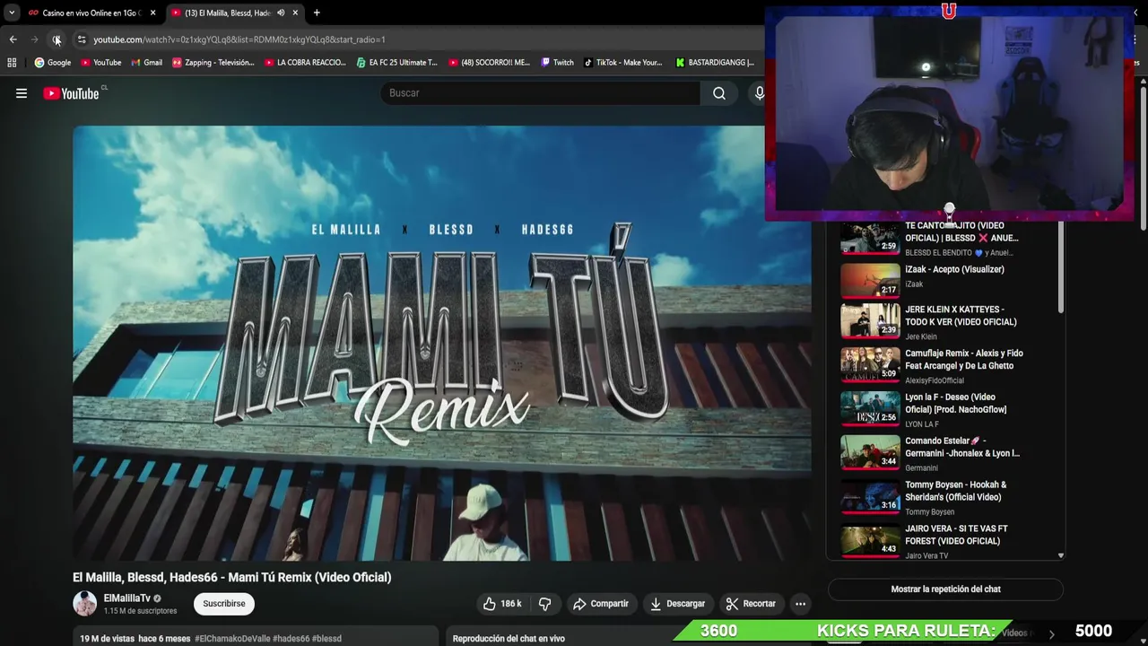Click the #blessd hashtag
This screenshot has height=646, width=1148.
(x=326, y=639)
